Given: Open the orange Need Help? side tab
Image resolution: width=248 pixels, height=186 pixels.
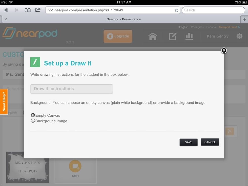Looking at the screenshot, I should pos(4,101).
